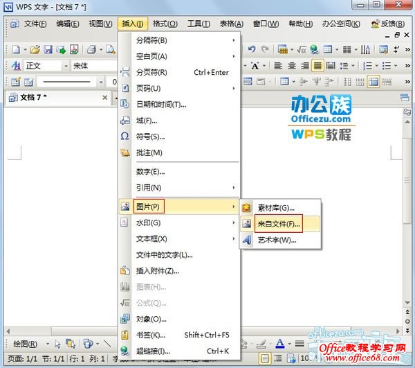Choose 插入附件(Z)... menu item
Viewport: 415px width, 368px height.
tap(179, 271)
